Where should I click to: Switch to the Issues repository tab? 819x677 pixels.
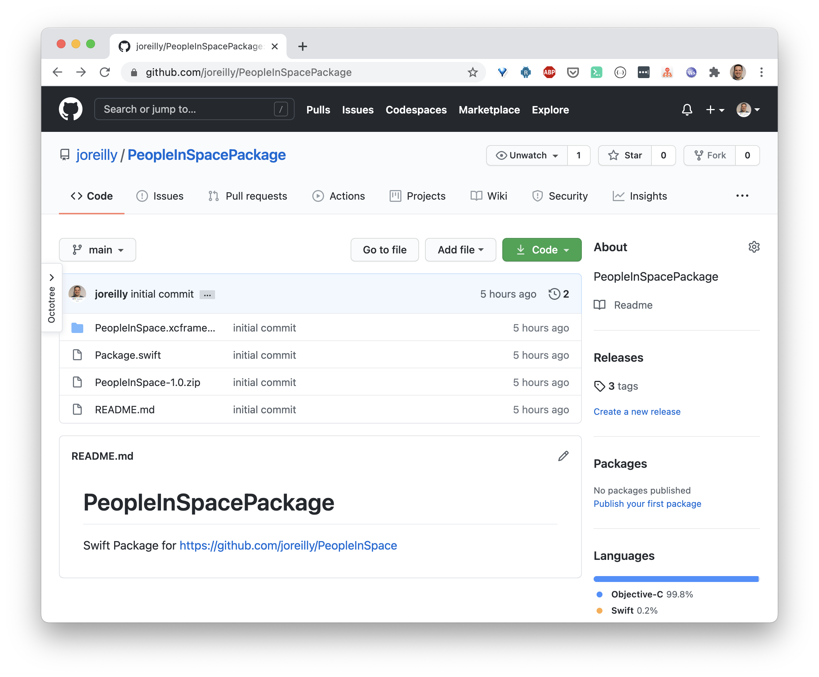coord(160,196)
